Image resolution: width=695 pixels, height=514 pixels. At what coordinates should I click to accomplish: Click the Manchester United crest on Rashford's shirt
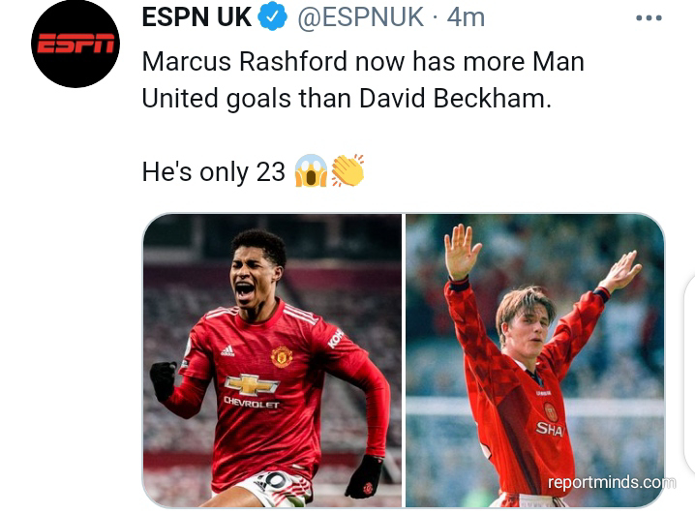[282, 356]
